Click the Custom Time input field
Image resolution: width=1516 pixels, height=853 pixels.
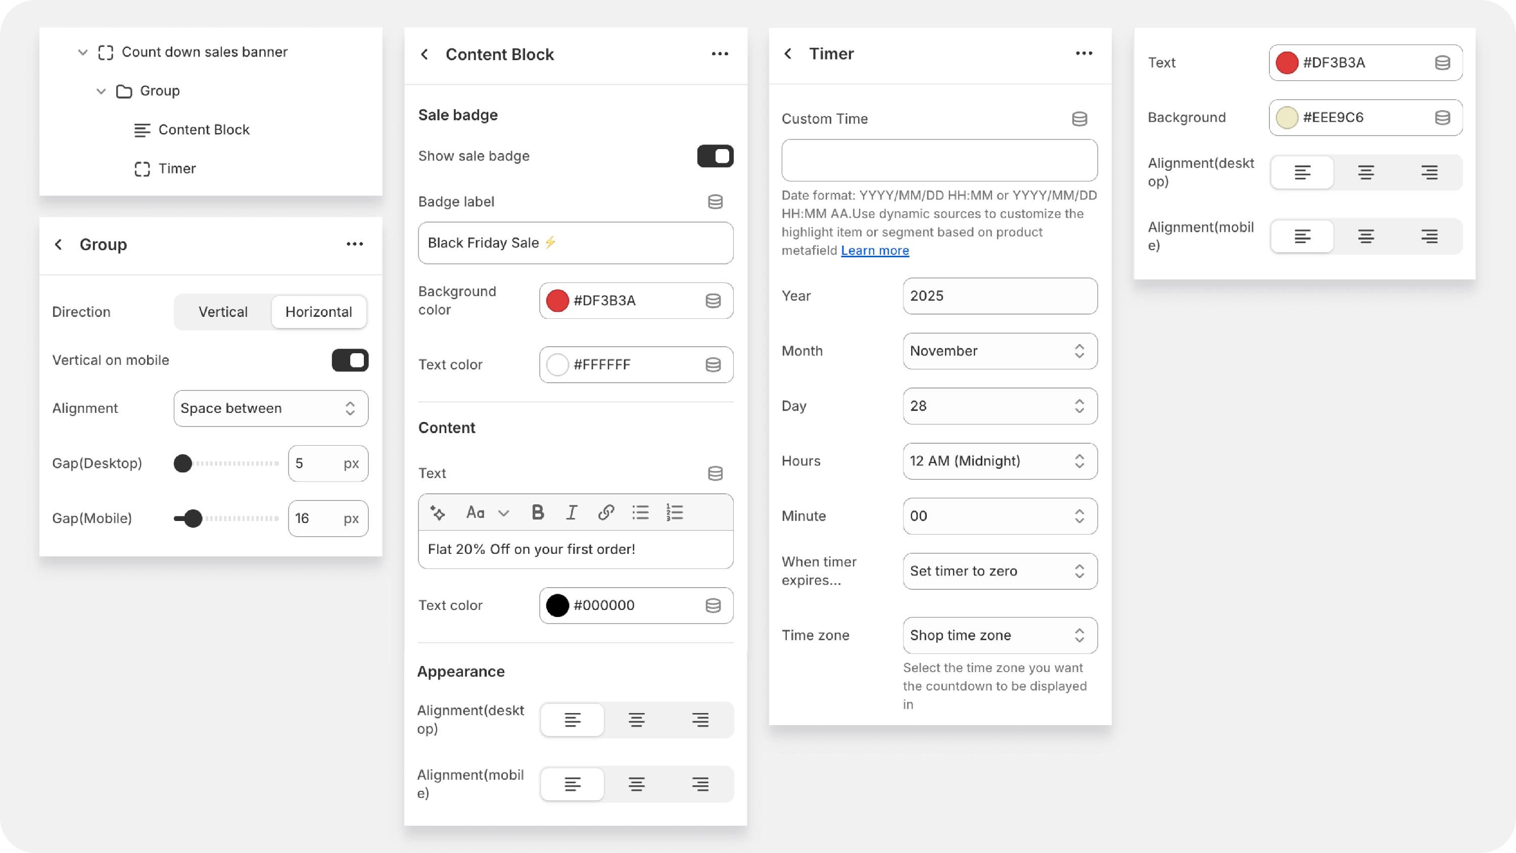click(939, 160)
